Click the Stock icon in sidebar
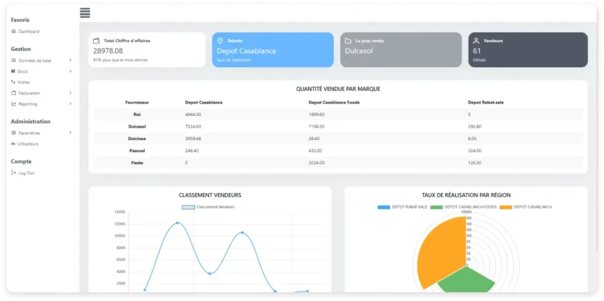 [x=14, y=71]
